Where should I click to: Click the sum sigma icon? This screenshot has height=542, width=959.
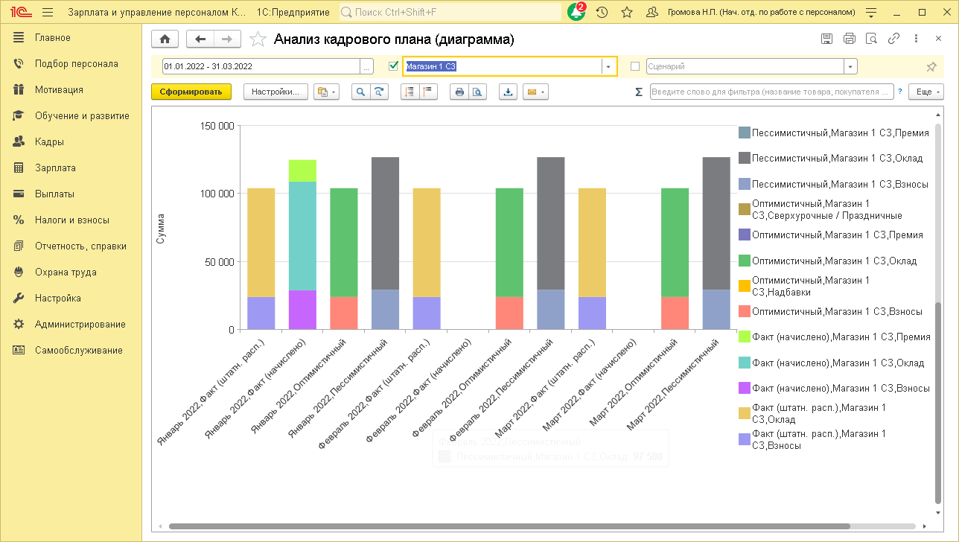638,92
